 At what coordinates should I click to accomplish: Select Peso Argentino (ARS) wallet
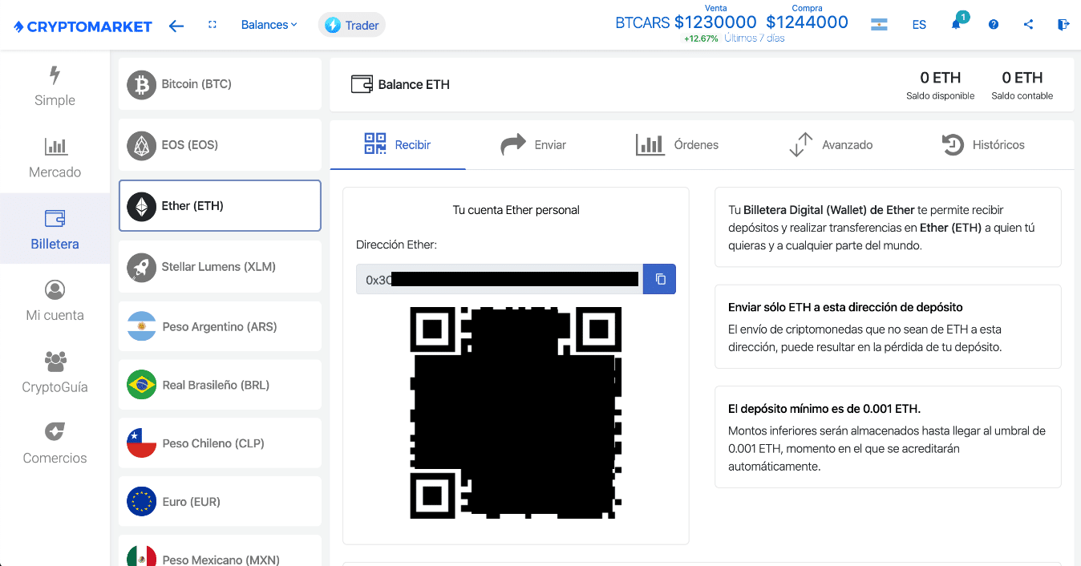click(x=220, y=327)
